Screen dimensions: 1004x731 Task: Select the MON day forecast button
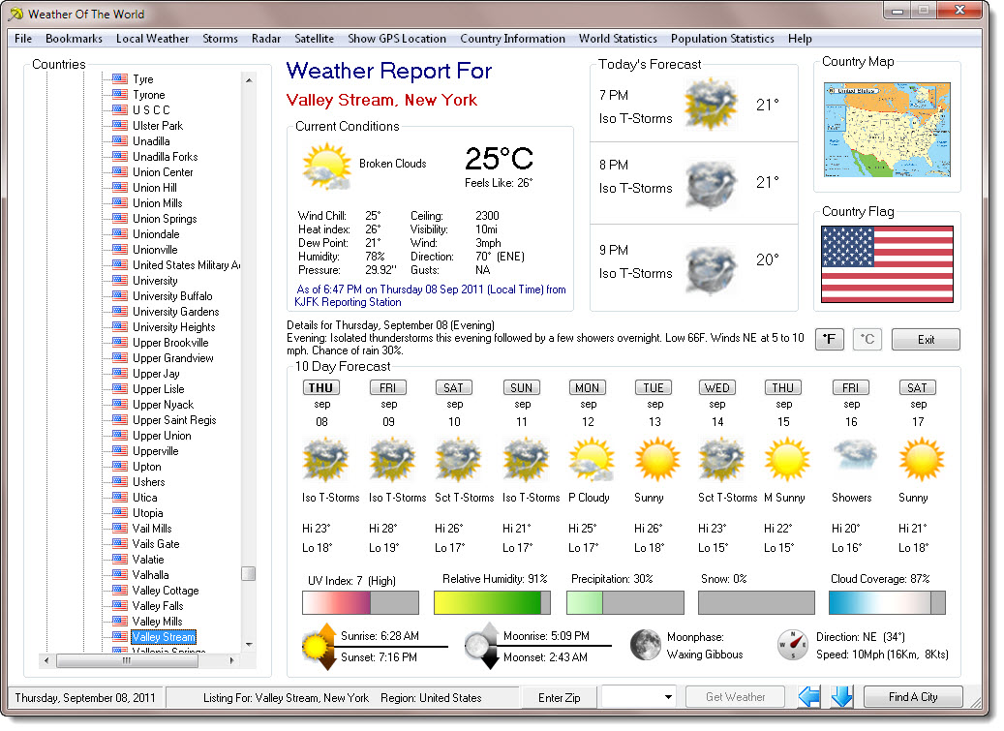587,387
